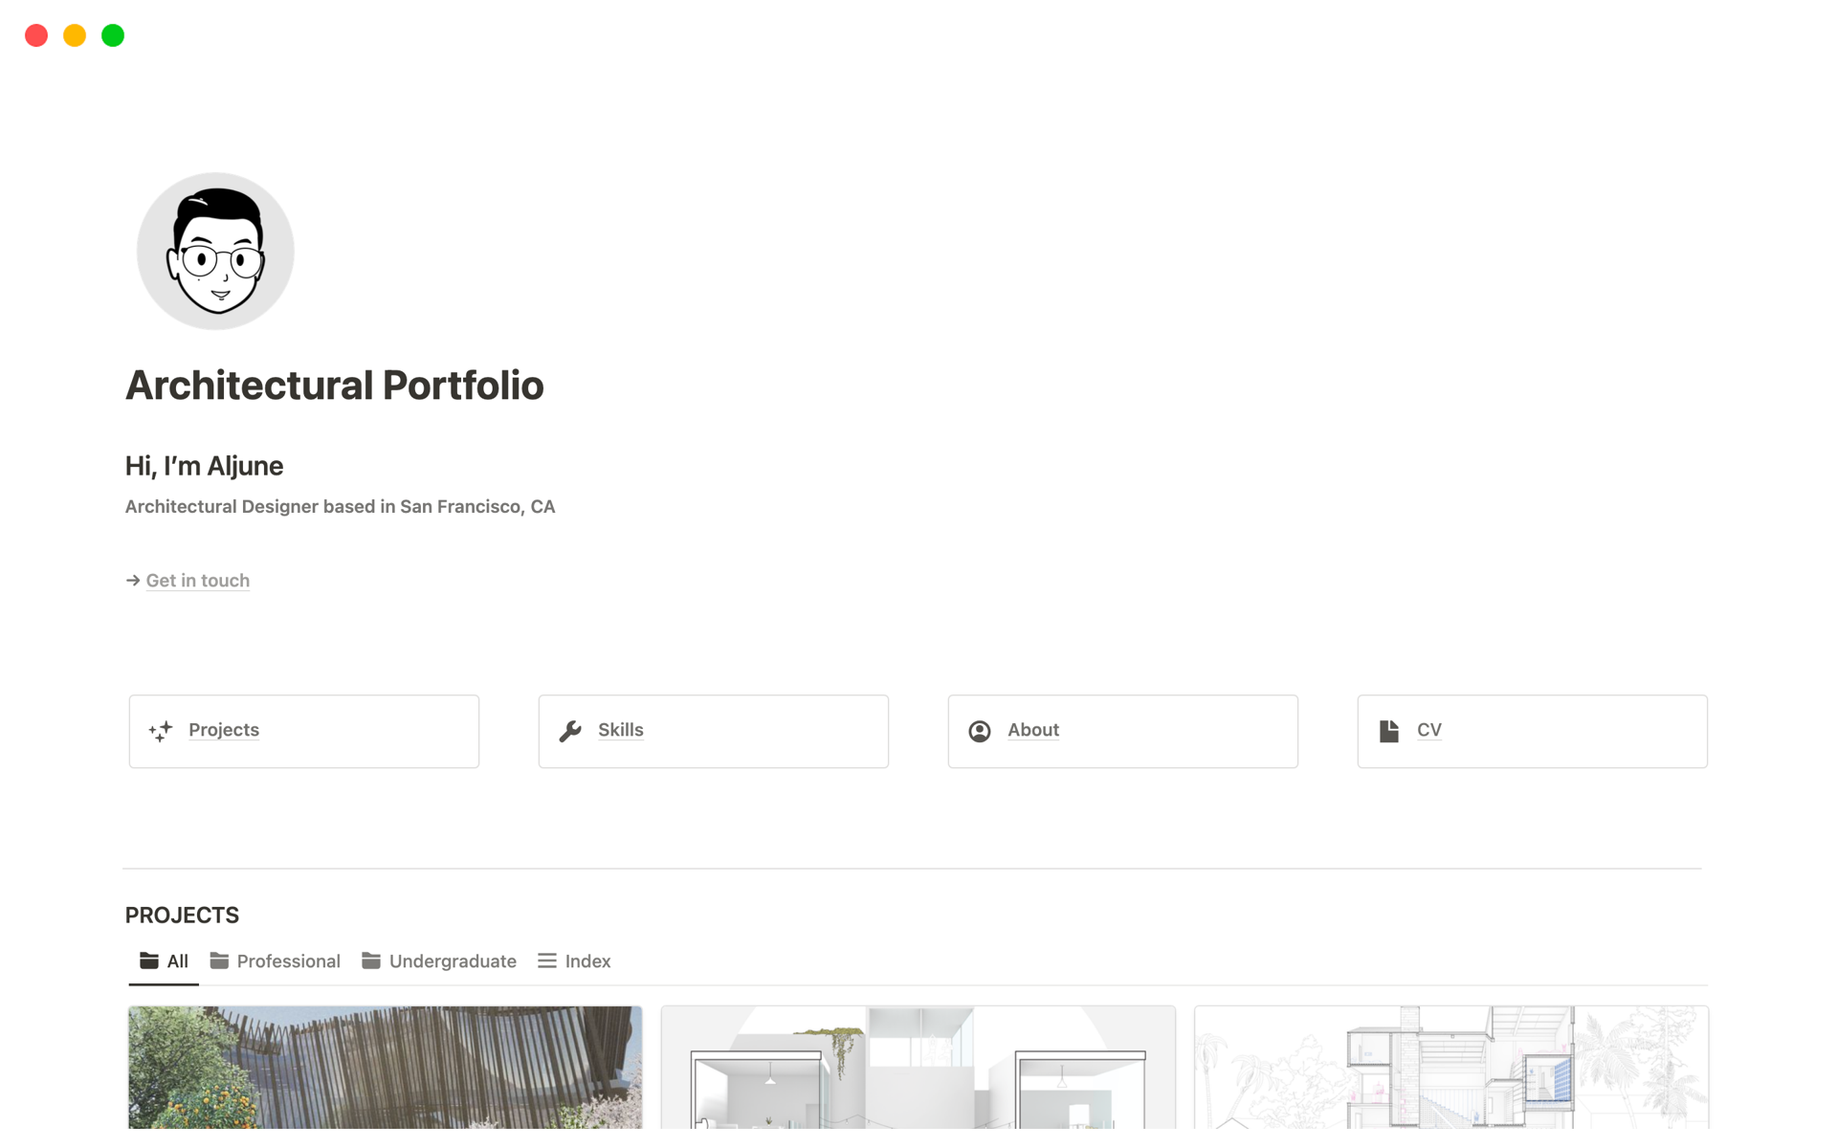The image size is (1837, 1148).
Task: Open the CV page link
Action: [x=1429, y=730]
